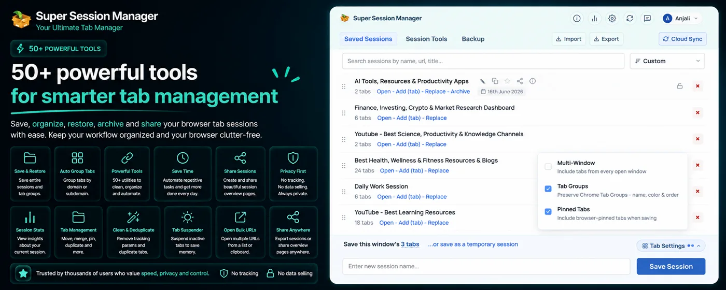Click Add (tab) on Youtube Best Science session

coord(409,144)
